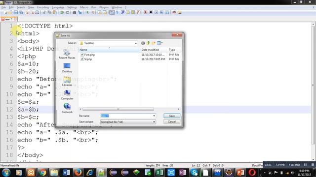
Task: Stop macro recording with black square
Action: click(151, 12)
